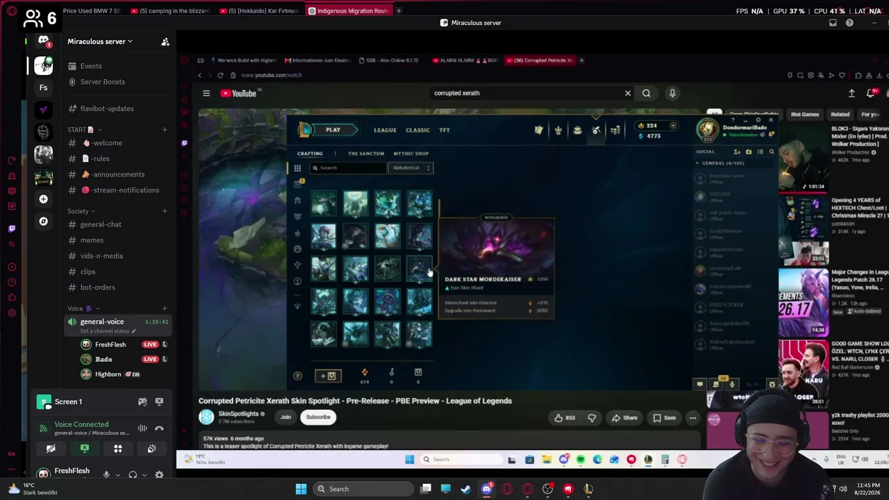The image size is (889, 500).
Task: Go to YouTube home via logo
Action: [x=240, y=93]
